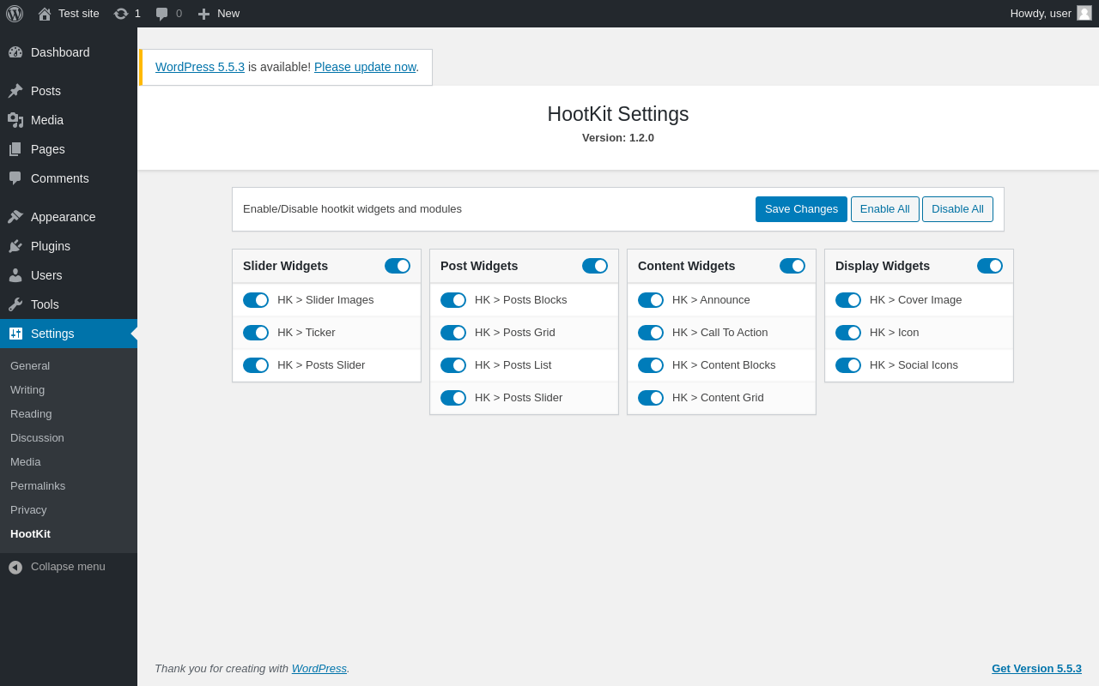Screen dimensions: 1099x686
Task: Open the updates icon in admin bar
Action: (121, 14)
